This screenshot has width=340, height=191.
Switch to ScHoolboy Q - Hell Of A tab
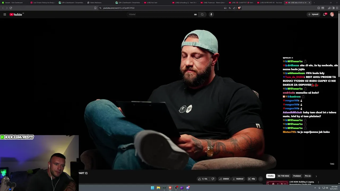tap(185, 3)
